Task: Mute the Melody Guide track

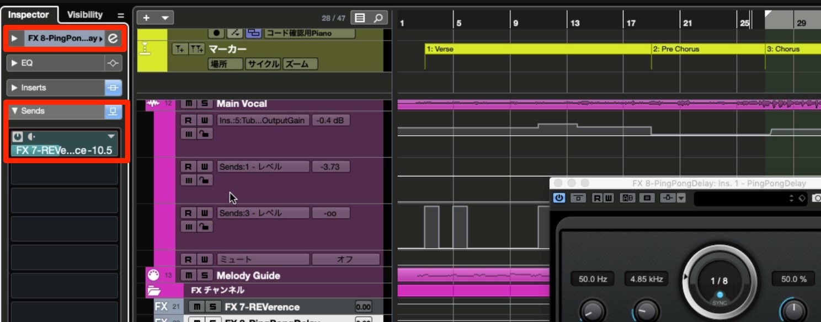Action: (189, 276)
